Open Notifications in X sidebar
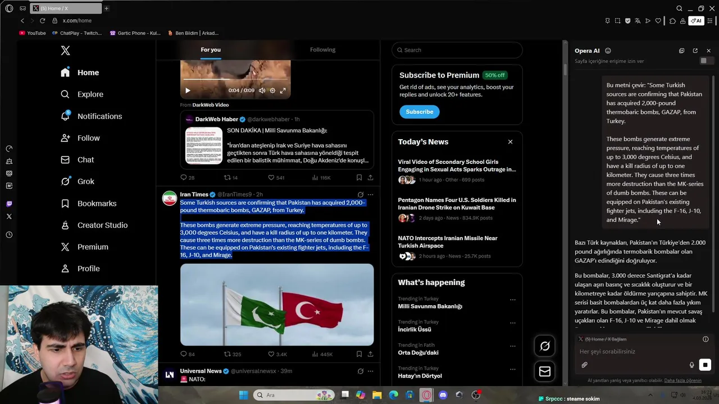Screen dimensions: 719x404 tap(92, 116)
